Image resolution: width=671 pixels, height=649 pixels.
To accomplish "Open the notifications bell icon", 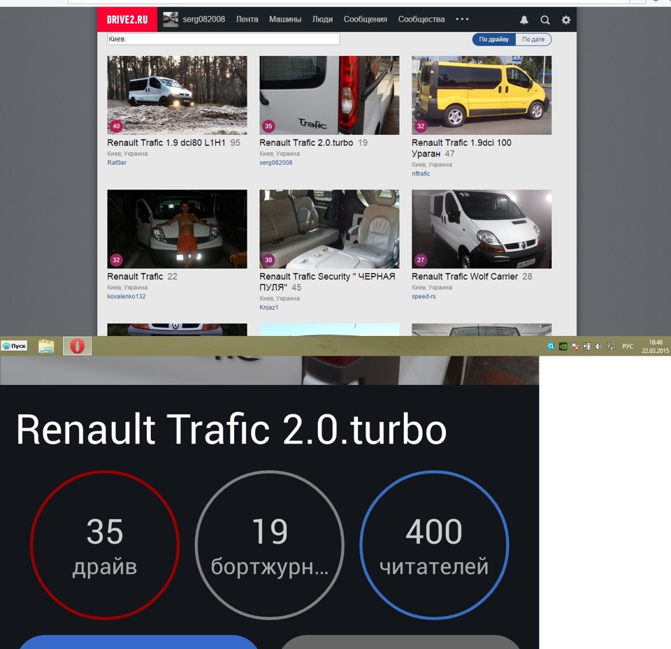I will click(x=524, y=20).
